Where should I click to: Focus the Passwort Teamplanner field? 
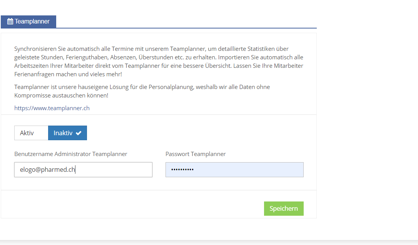point(234,170)
